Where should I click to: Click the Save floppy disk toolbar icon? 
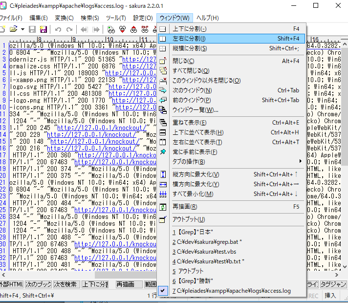click(32, 29)
